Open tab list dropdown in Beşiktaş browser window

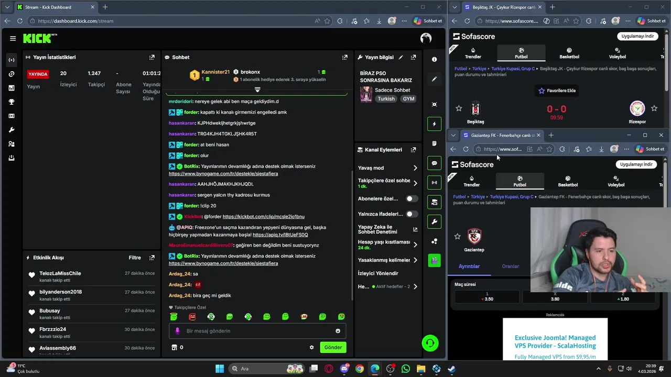pyautogui.click(x=454, y=7)
